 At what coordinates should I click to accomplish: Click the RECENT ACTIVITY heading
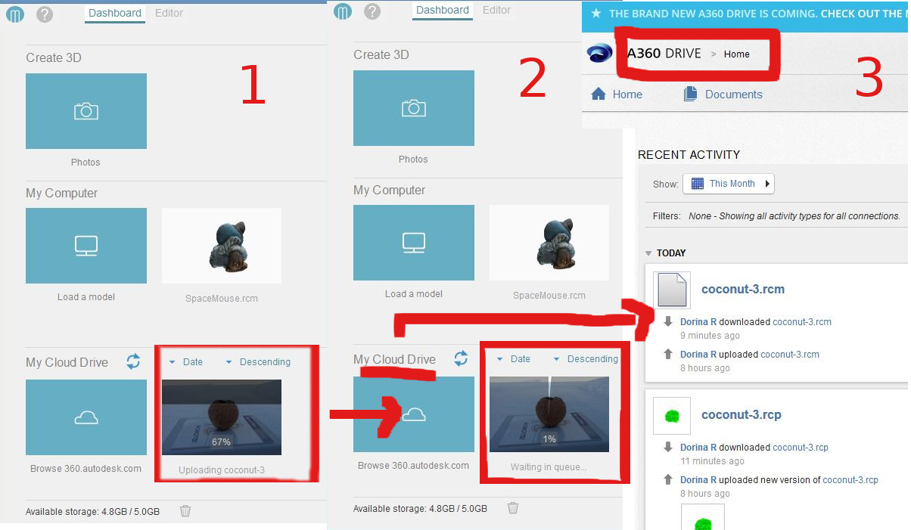(x=689, y=155)
